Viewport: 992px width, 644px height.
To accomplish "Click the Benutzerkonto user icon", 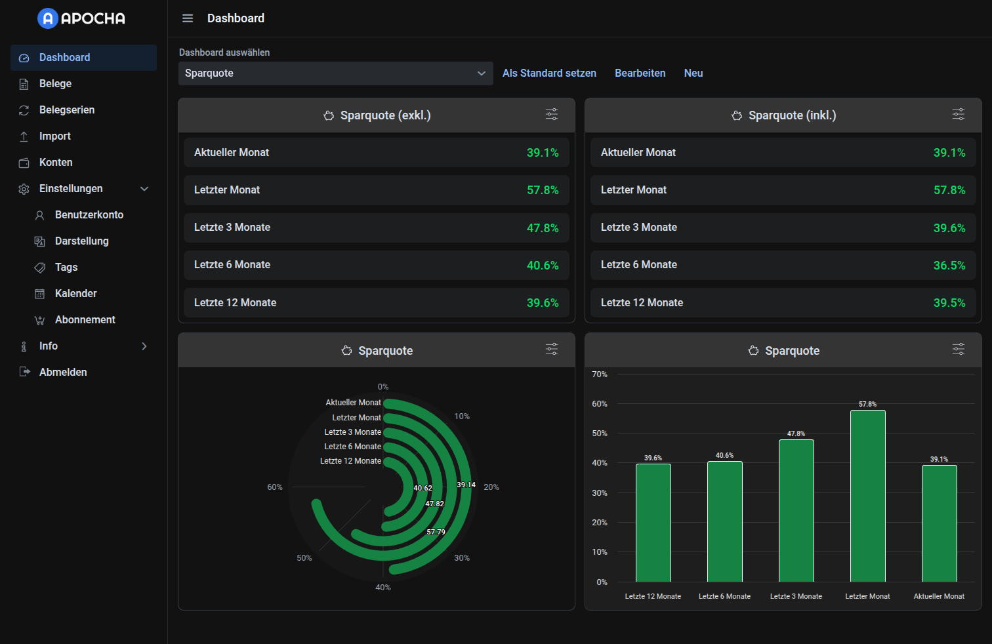I will tap(39, 214).
